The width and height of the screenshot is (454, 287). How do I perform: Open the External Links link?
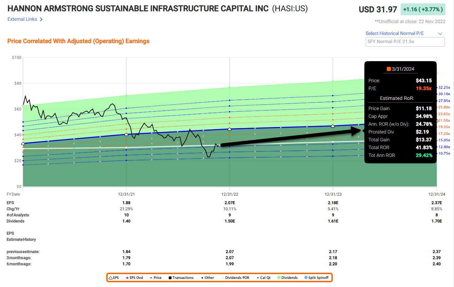pos(22,19)
